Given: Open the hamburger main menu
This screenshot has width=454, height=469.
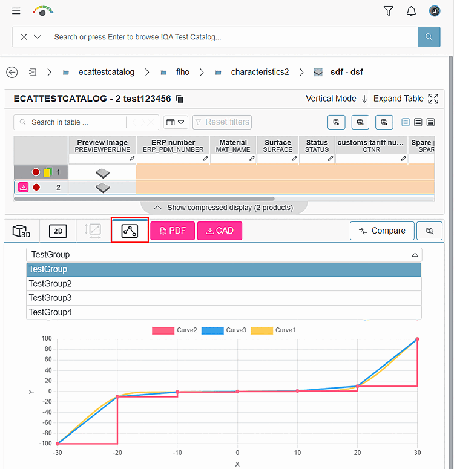Looking at the screenshot, I should click(16, 11).
